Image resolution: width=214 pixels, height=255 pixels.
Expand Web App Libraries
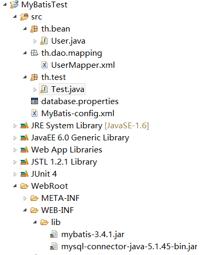coord(15,150)
